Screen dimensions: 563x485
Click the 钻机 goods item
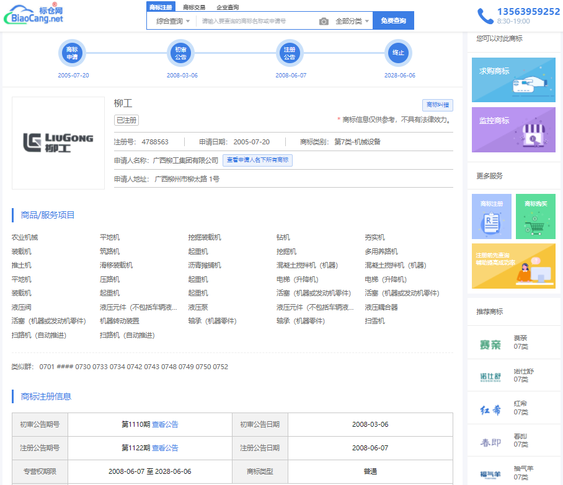(x=283, y=237)
